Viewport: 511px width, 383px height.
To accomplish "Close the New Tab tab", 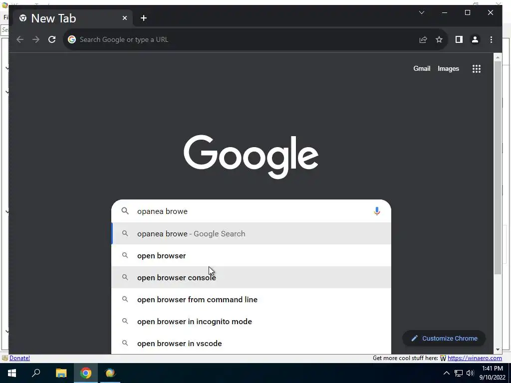I will 124,18.
